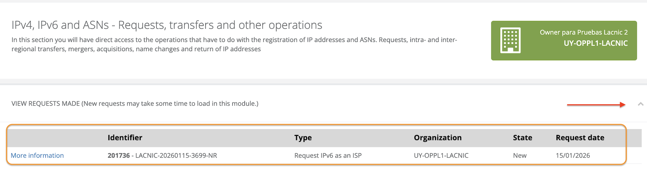Select request identifier 201736 cell
This screenshot has height=169, width=647.
(162, 156)
